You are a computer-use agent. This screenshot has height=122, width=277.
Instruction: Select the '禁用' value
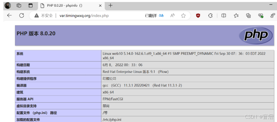(x=106, y=106)
